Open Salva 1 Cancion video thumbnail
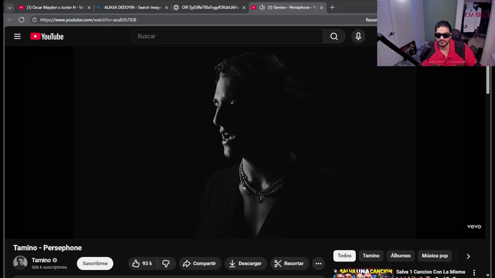 363,273
